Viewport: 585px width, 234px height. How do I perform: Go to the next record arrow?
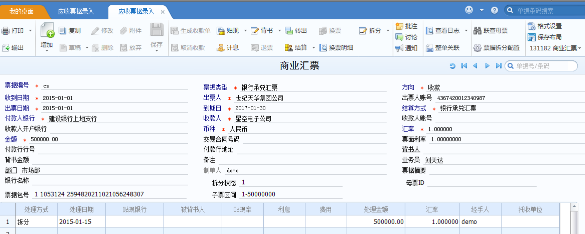[x=487, y=66]
